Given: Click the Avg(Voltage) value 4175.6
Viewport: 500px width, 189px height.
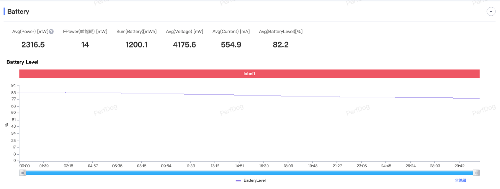Looking at the screenshot, I should 184,45.
